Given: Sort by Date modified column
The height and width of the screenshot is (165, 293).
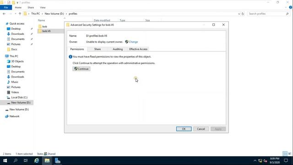Looking at the screenshot, I should pyautogui.click(x=102, y=20).
